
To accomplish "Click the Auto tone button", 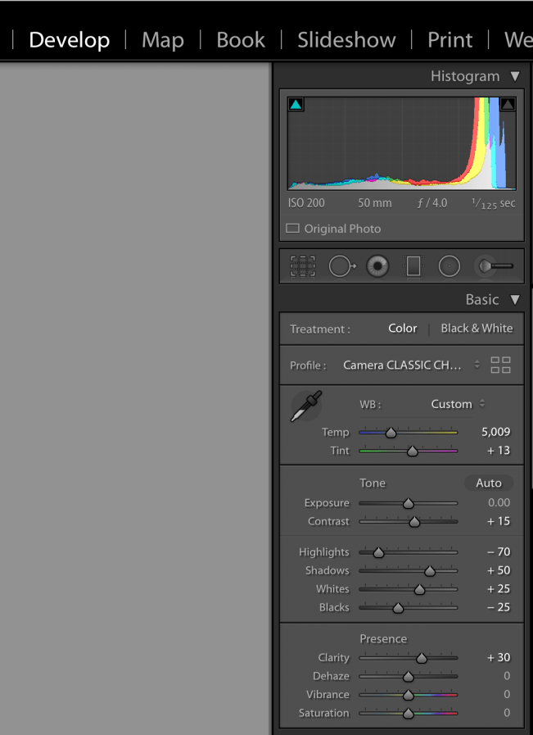I will (489, 483).
